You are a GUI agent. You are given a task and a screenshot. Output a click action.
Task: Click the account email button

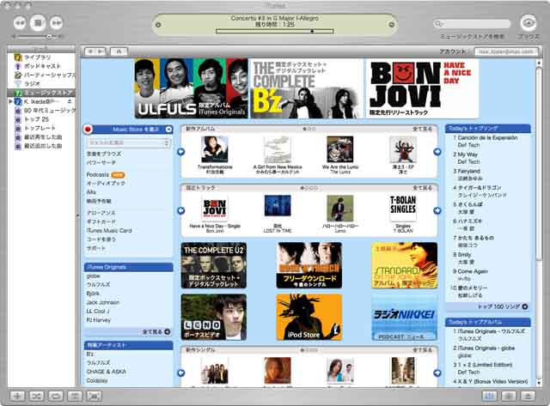(506, 52)
